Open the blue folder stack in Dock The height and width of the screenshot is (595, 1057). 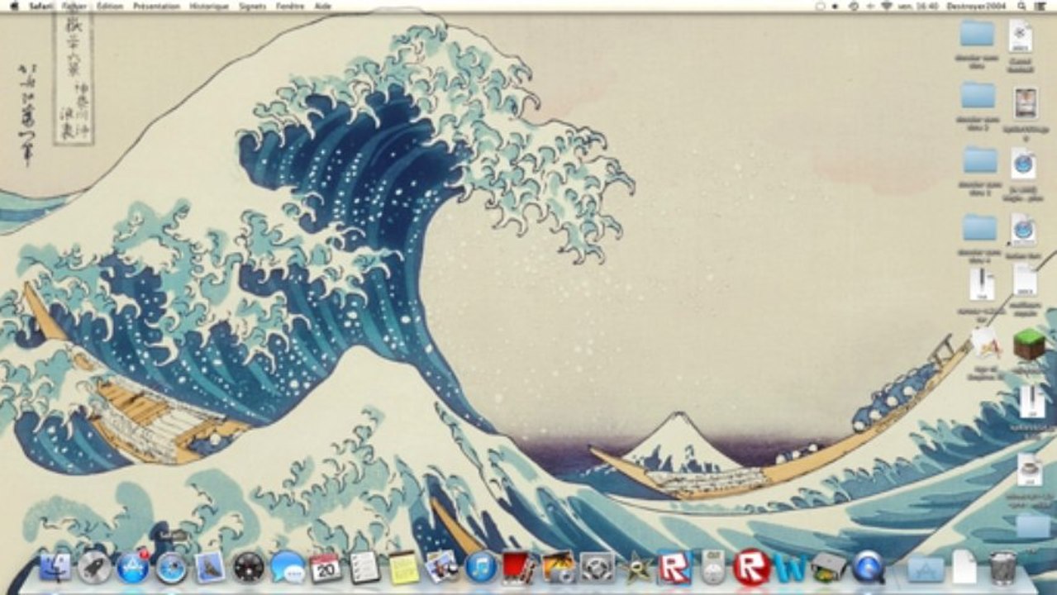click(926, 569)
